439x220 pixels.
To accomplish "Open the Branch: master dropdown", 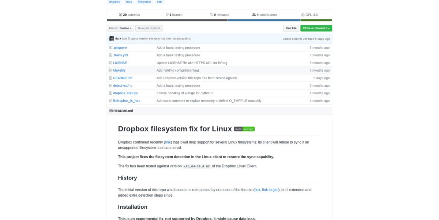I will point(120,28).
